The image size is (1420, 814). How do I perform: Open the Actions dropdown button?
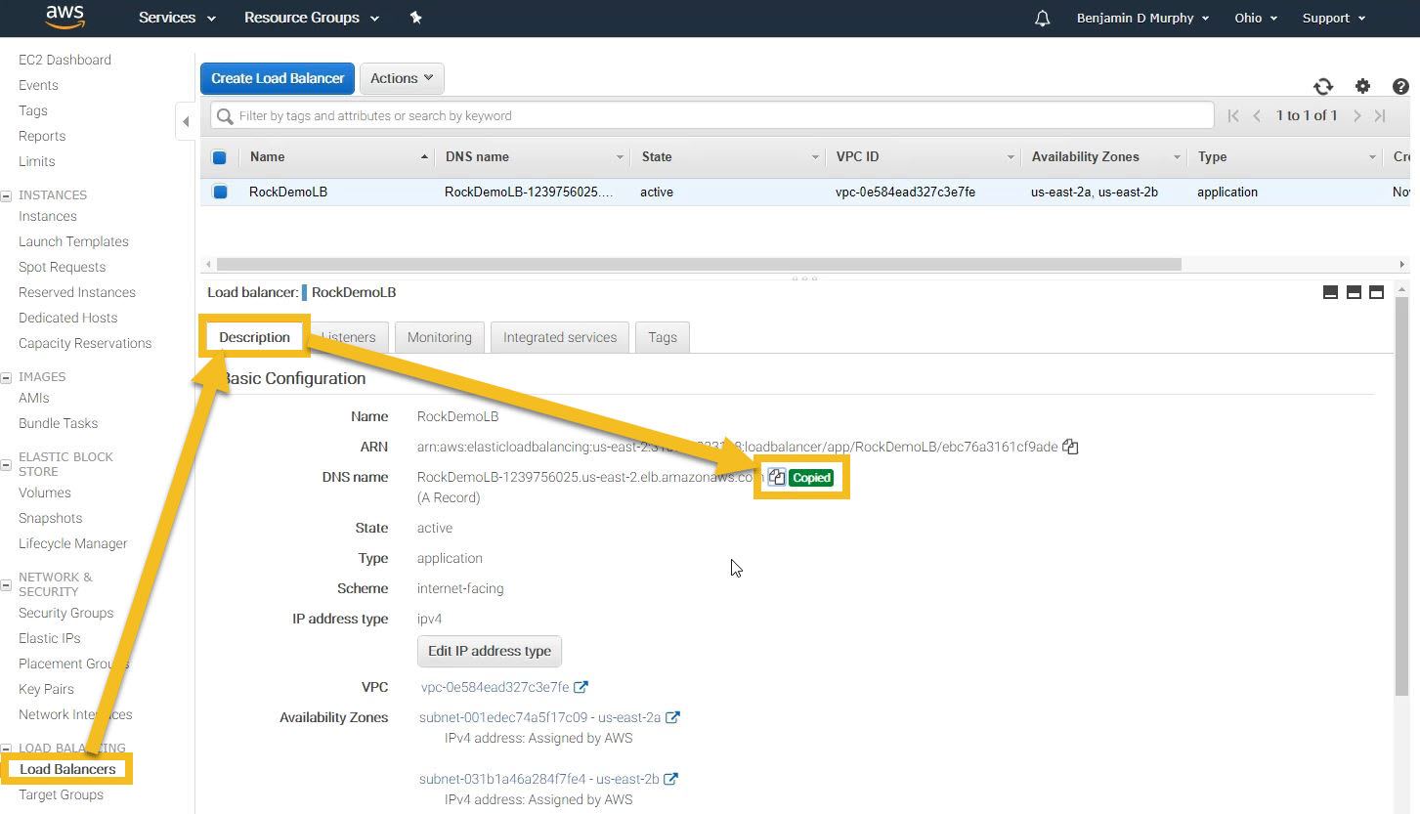(x=402, y=78)
